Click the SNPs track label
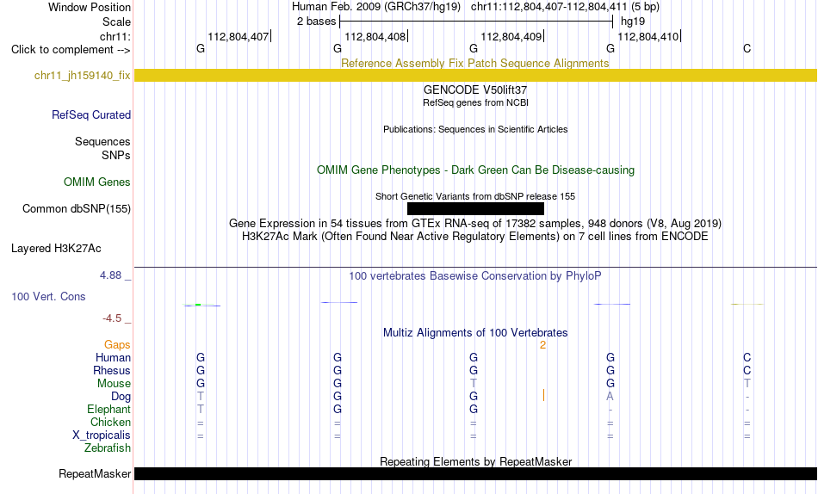Image resolution: width=818 pixels, height=494 pixels. coord(116,155)
